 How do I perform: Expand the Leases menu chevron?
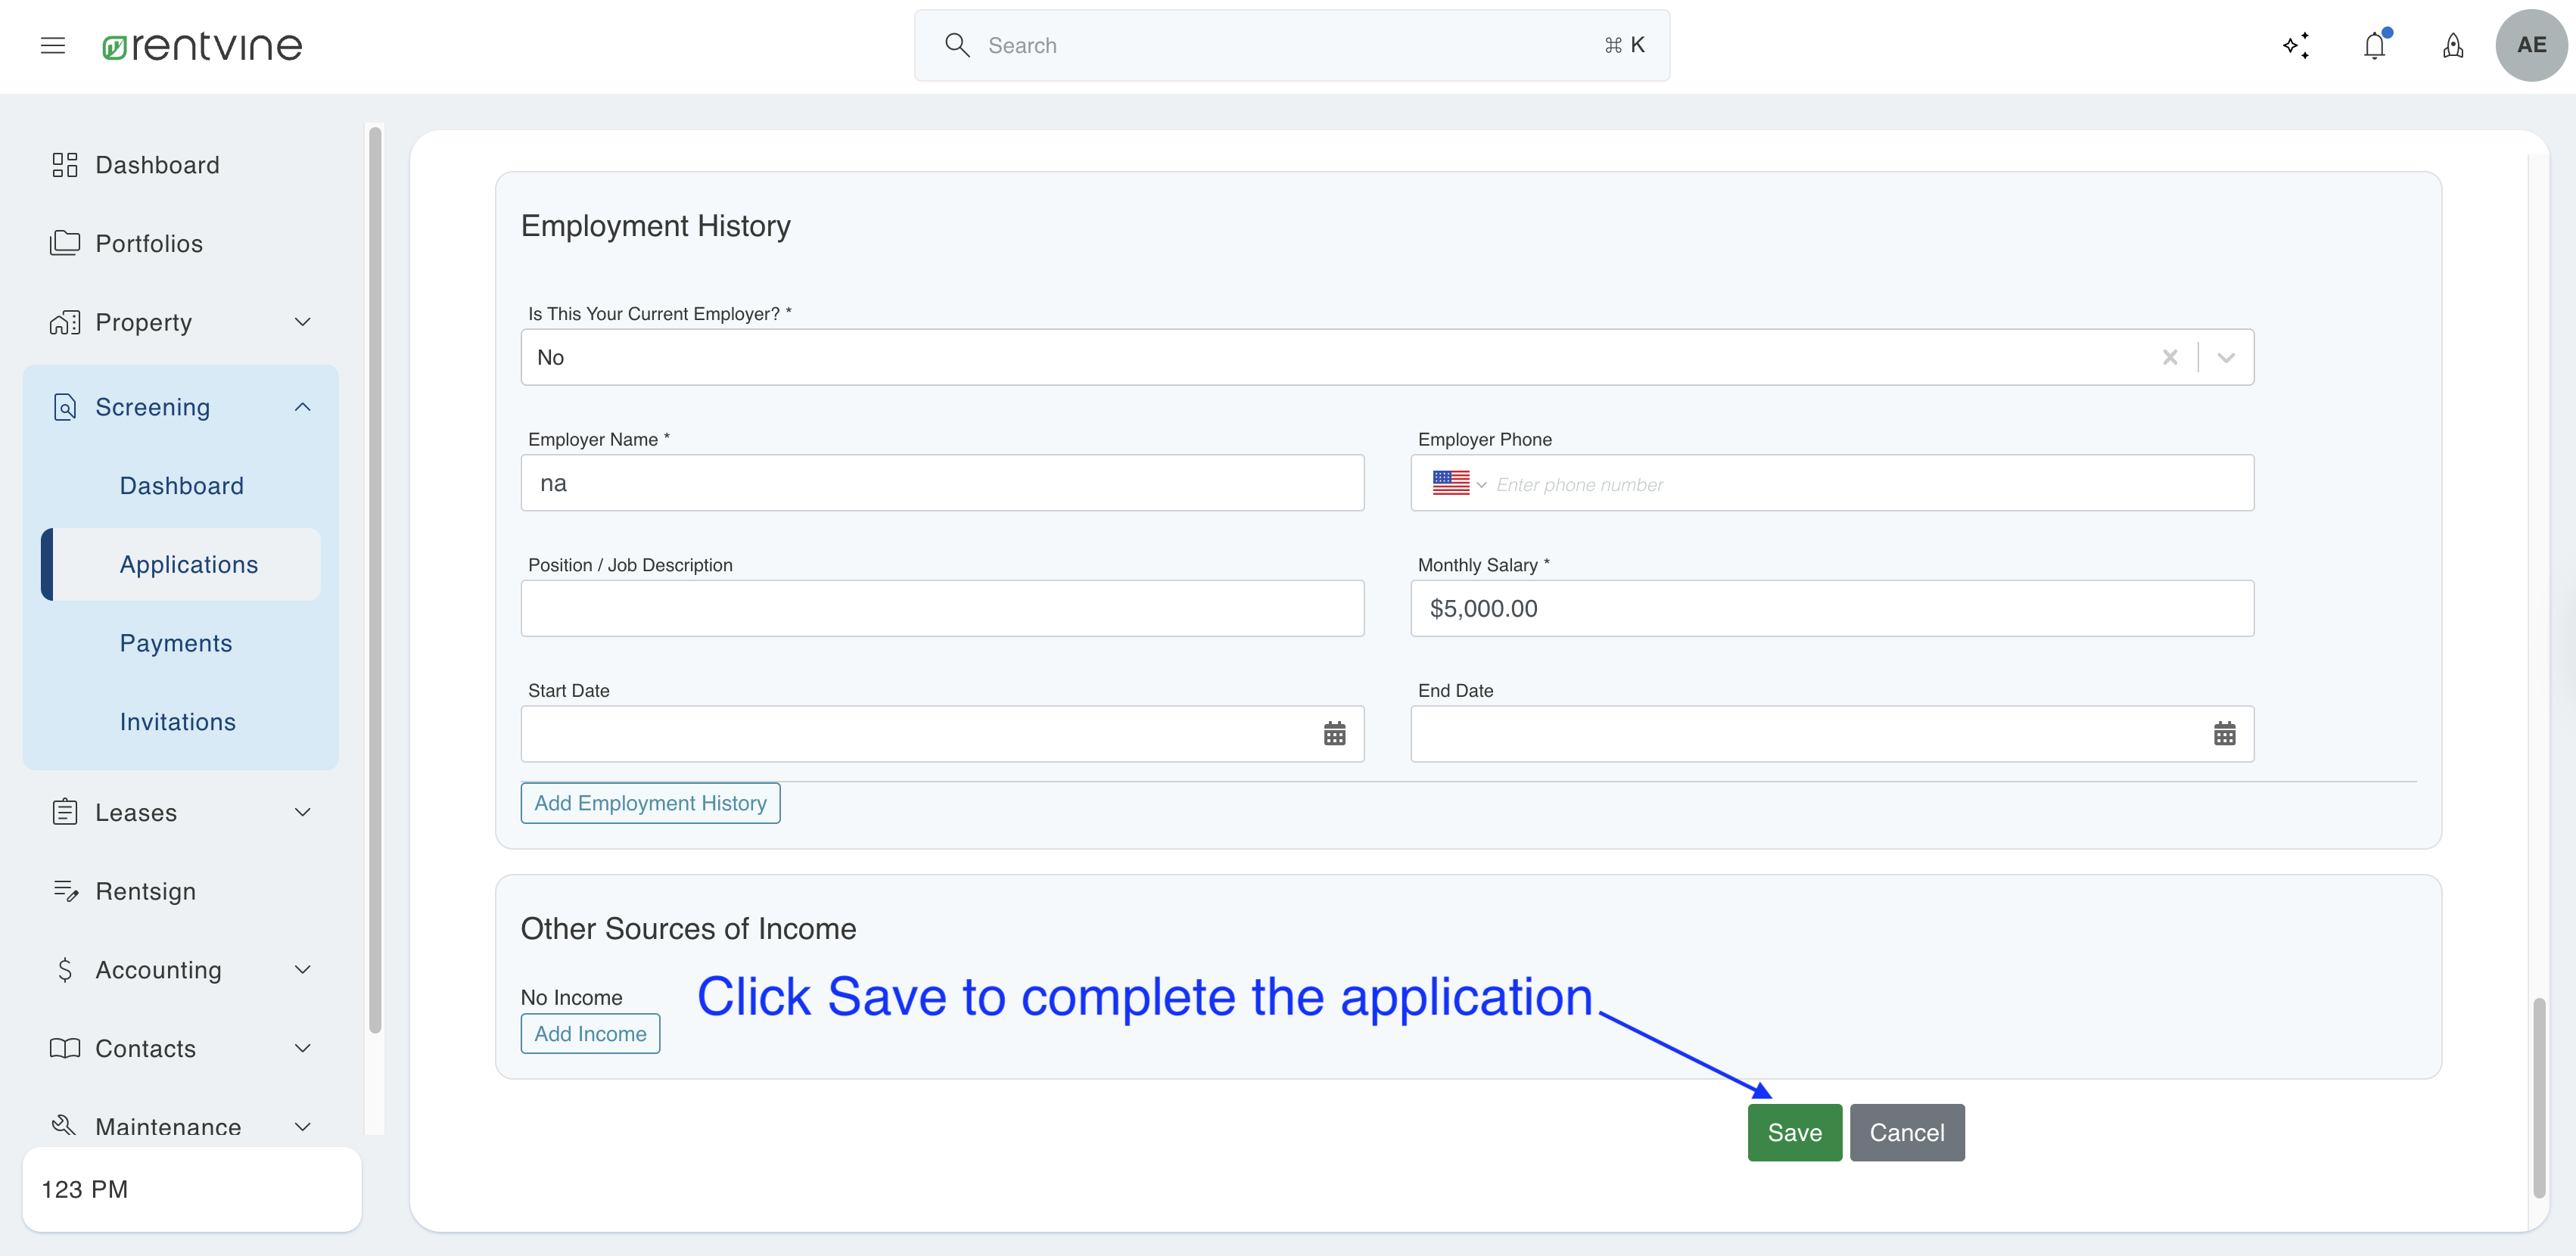coord(303,812)
